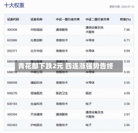Click security code 688012
The width and height of the screenshot is (138, 133).
(12, 72)
